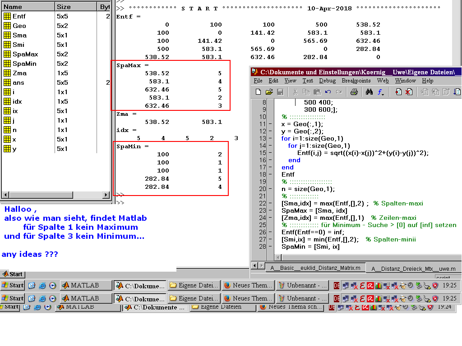The height and width of the screenshot is (346, 462).
Task: Switch to A__Distanz_Dreieck_Mtx__uwe.m tab
Action: [x=413, y=269]
